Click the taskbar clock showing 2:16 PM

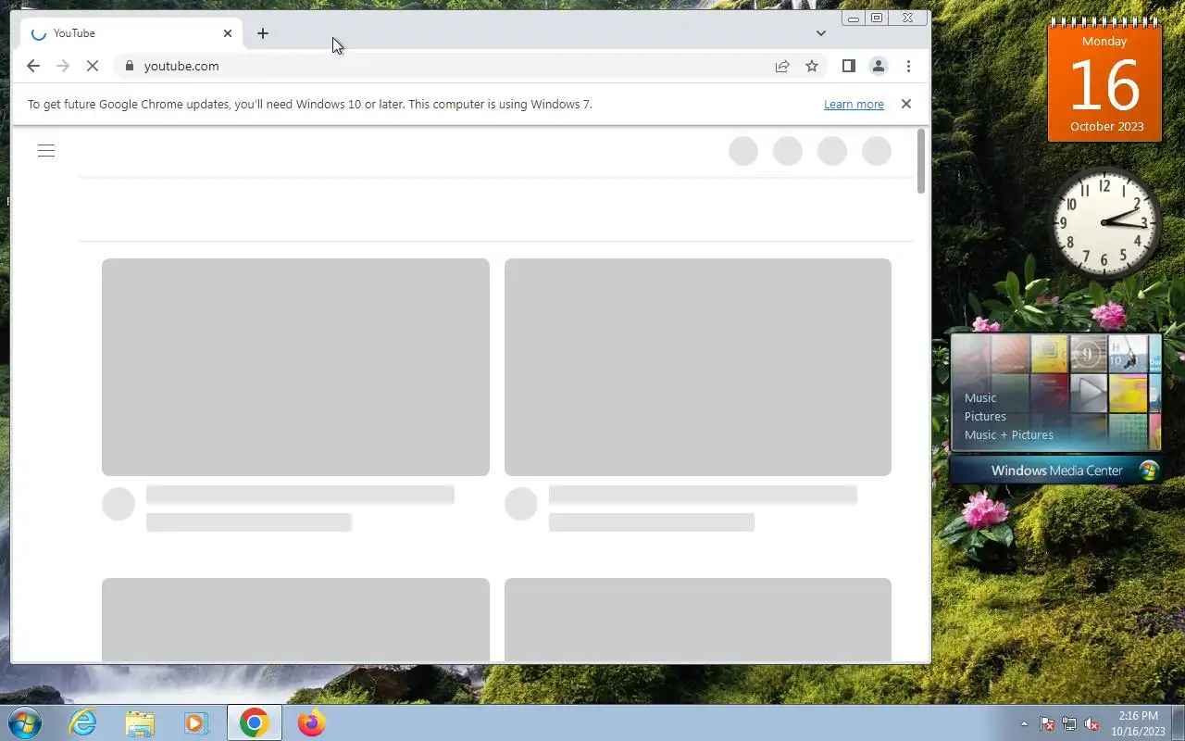coord(1139,723)
